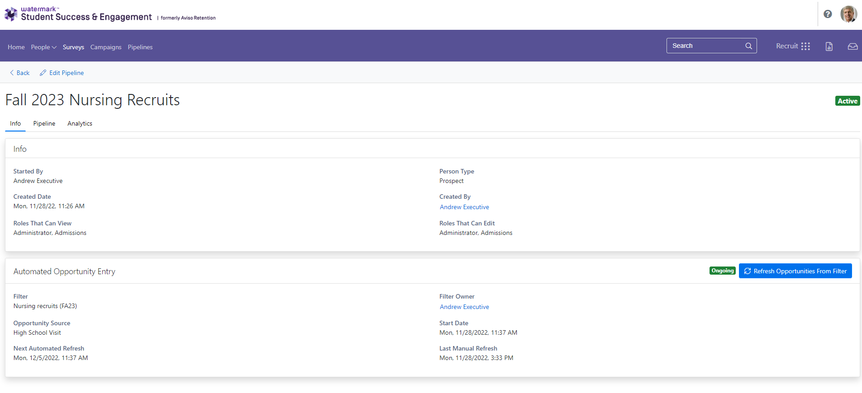Open the reports document icon
Image resolution: width=862 pixels, height=393 pixels.
829,46
